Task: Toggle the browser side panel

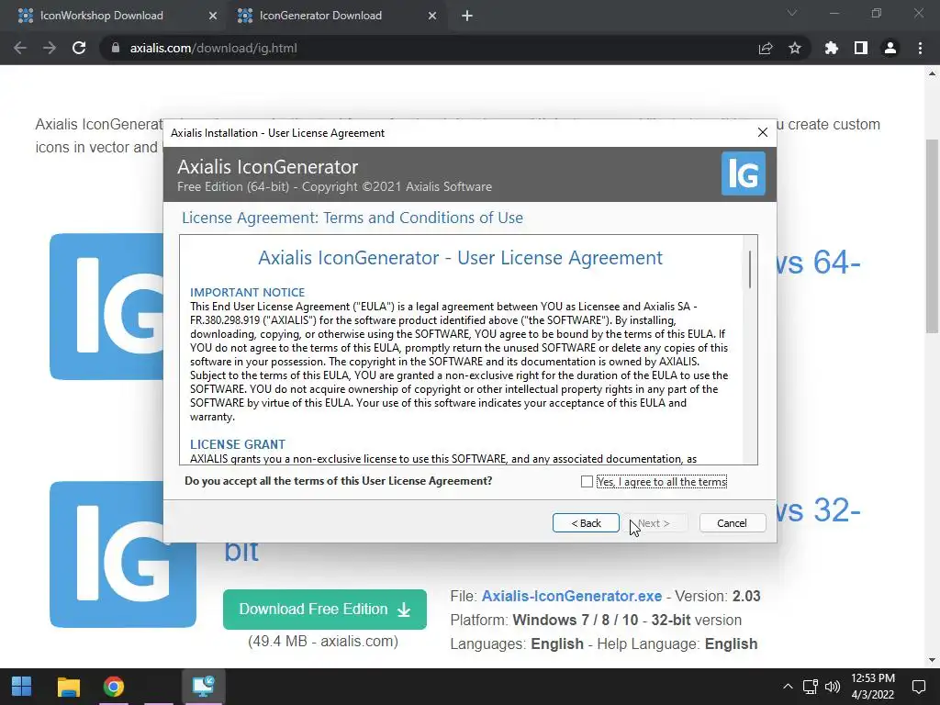Action: pyautogui.click(x=861, y=48)
